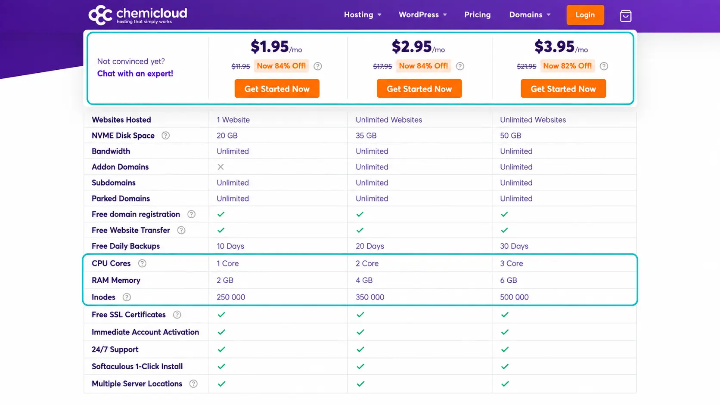Viewport: 720px width, 405px height.
Task: Click help icon next to $2.95 discount
Action: coord(460,66)
